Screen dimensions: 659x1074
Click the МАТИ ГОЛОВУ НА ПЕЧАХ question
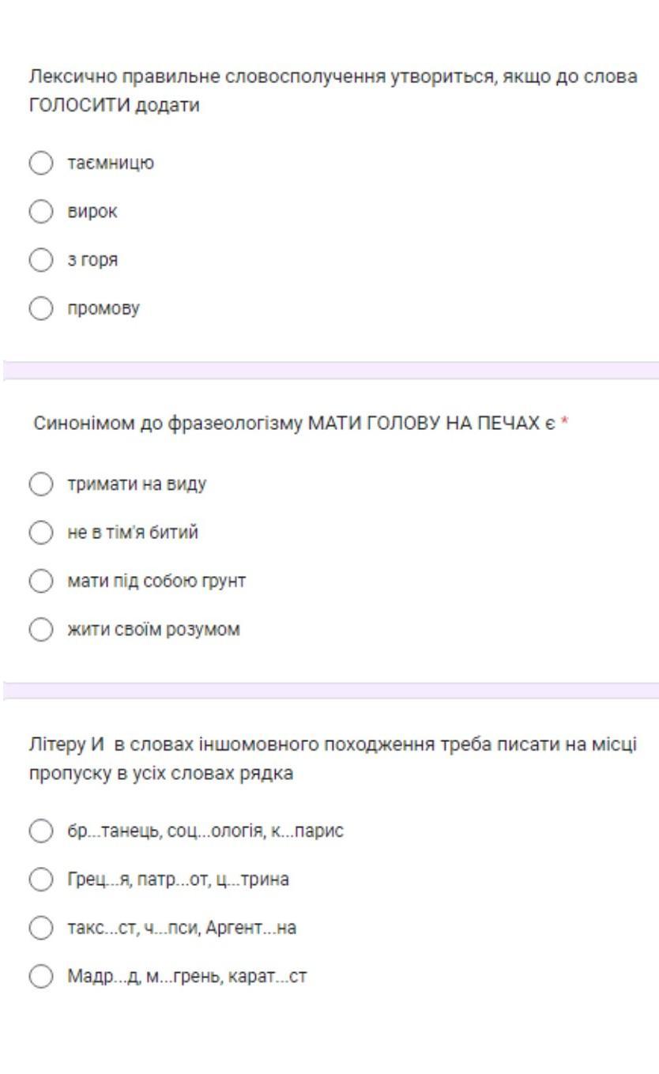(296, 424)
